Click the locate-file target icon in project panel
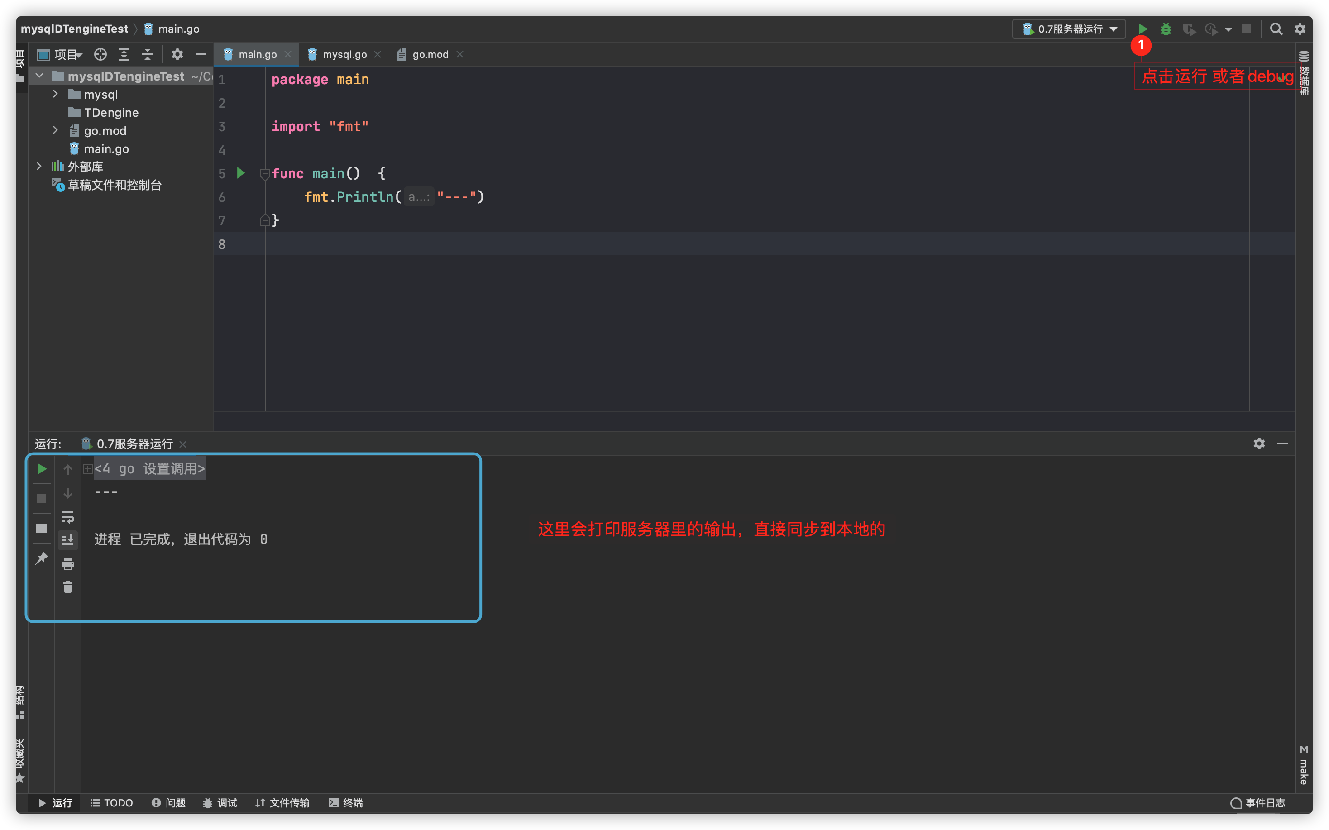1329x830 pixels. [100, 54]
